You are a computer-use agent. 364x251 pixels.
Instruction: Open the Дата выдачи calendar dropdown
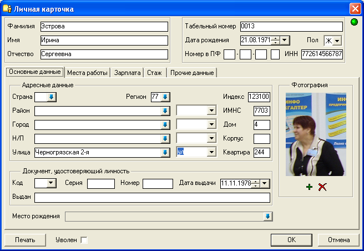tap(265, 183)
